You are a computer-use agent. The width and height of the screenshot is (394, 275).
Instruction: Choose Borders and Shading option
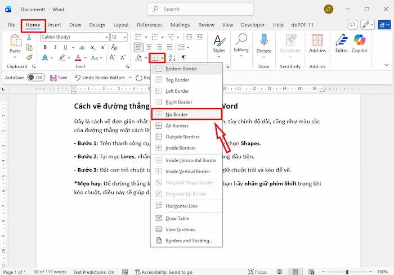[189, 241]
